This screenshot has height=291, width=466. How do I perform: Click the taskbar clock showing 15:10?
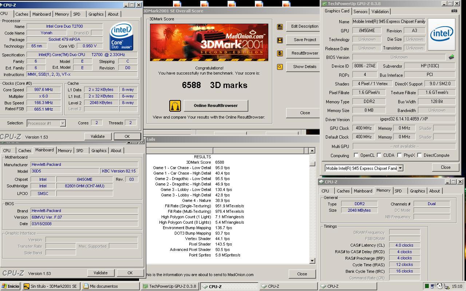click(x=457, y=286)
